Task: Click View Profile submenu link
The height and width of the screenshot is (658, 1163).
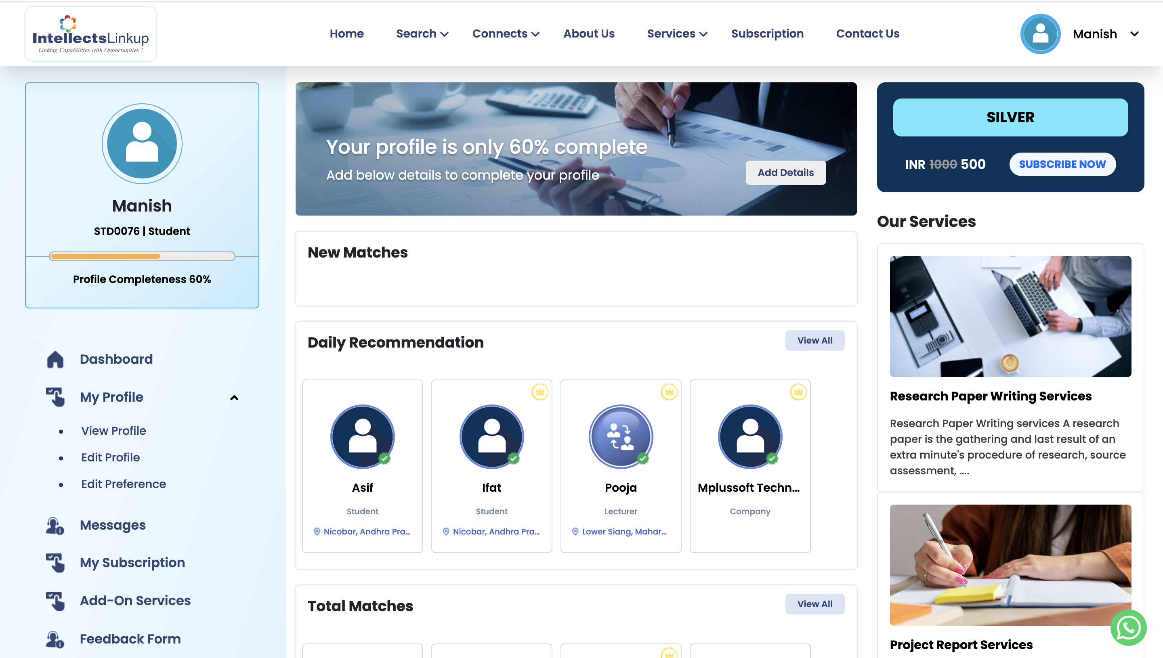Action: (x=113, y=431)
